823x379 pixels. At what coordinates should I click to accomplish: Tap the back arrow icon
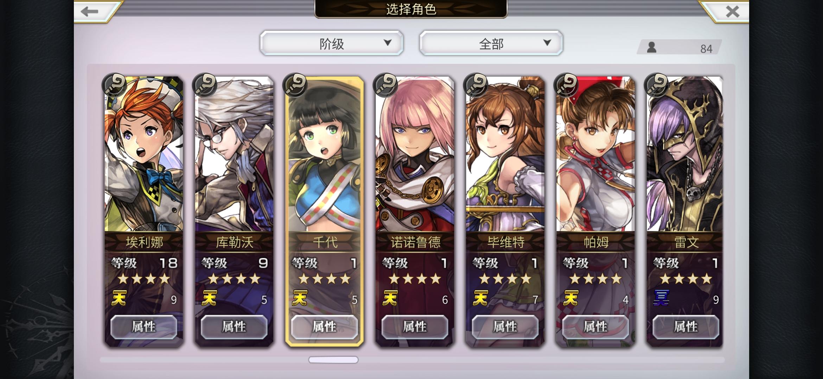pyautogui.click(x=89, y=12)
